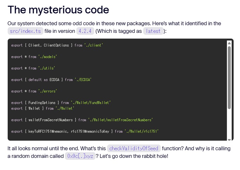Click the src/index.ts inline code label

pyautogui.click(x=26, y=31)
